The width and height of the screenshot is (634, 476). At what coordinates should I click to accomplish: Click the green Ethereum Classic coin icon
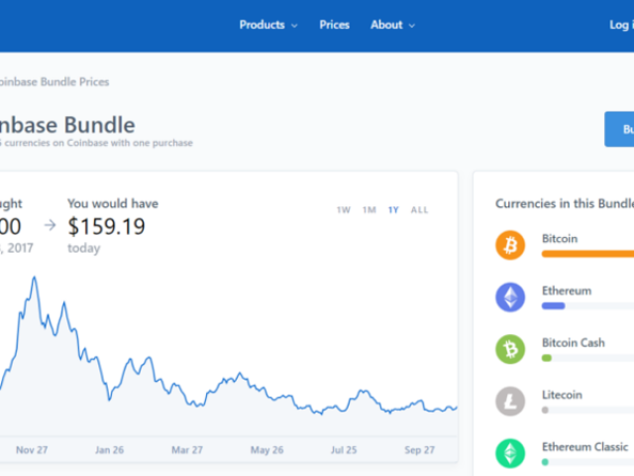[510, 453]
